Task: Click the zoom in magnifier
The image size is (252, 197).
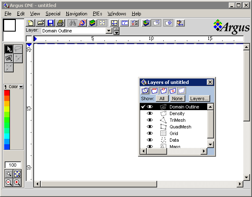Action: [17, 182]
